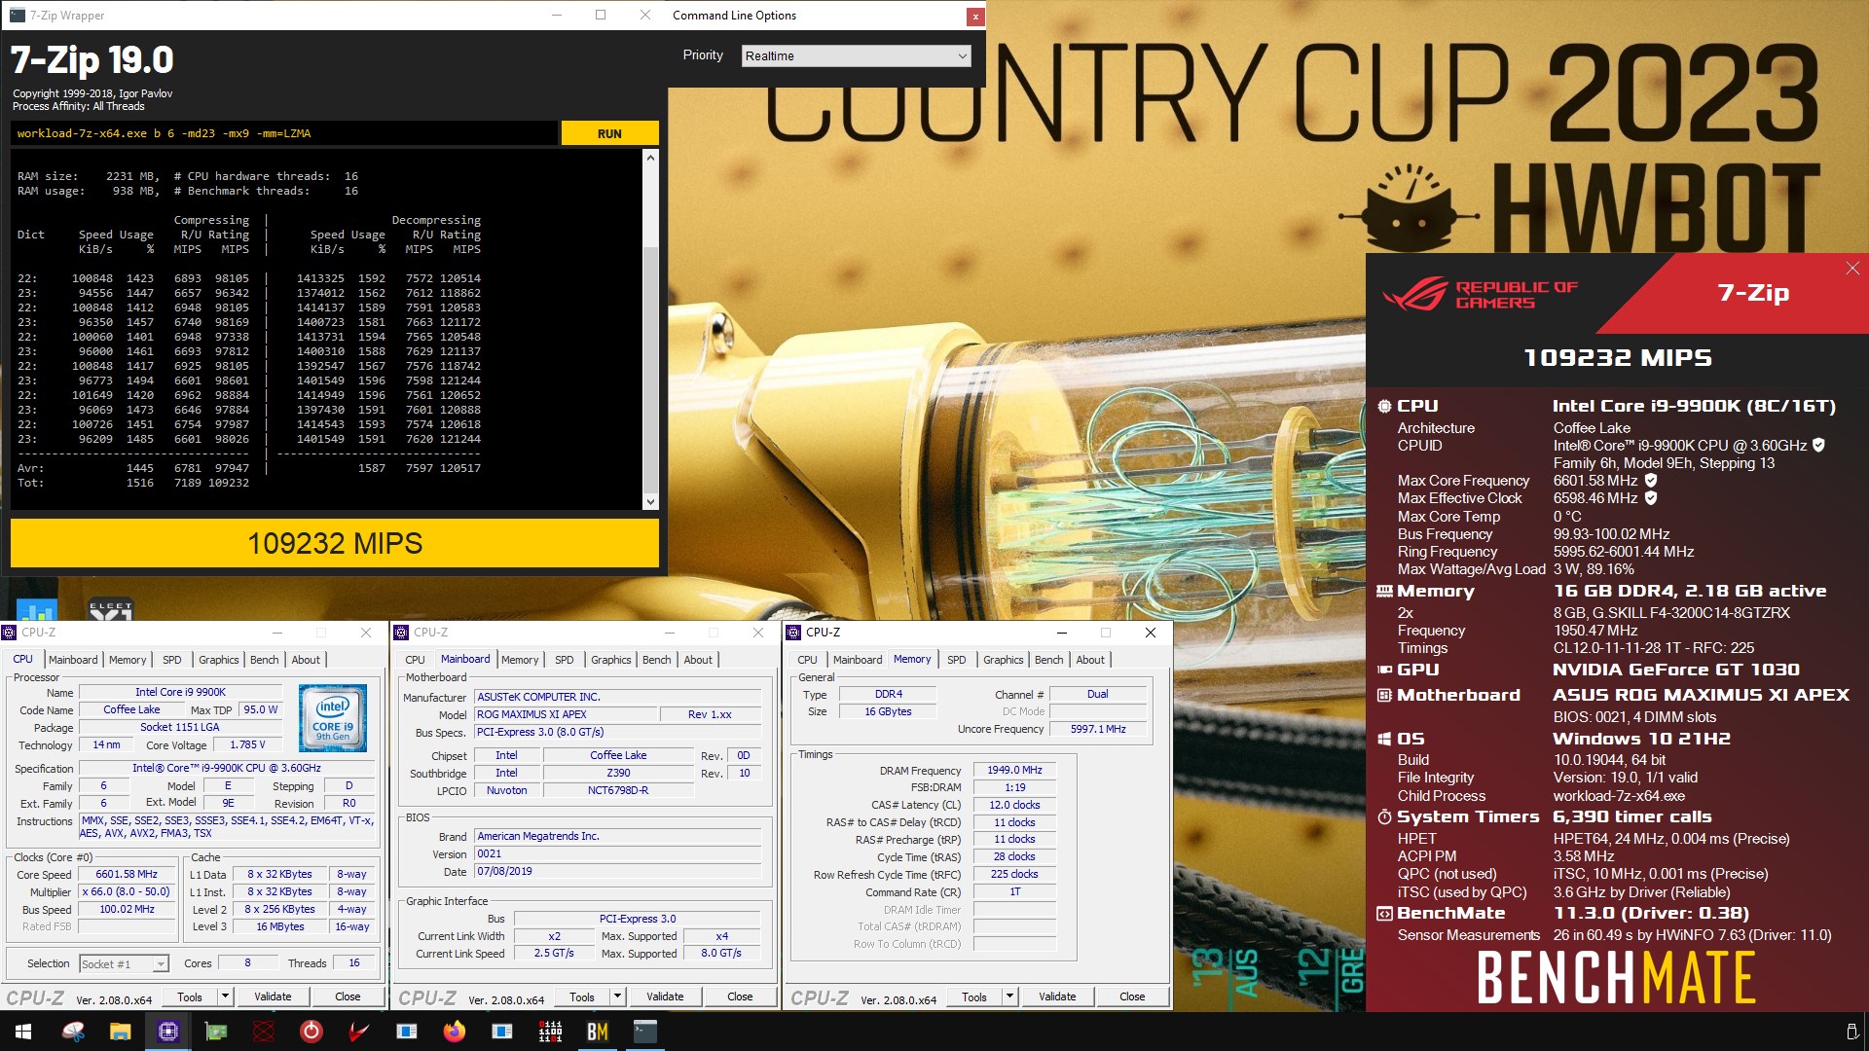This screenshot has width=1869, height=1051.
Task: Click the 7-Zip Wrapper title bar icon
Action: 17,16
